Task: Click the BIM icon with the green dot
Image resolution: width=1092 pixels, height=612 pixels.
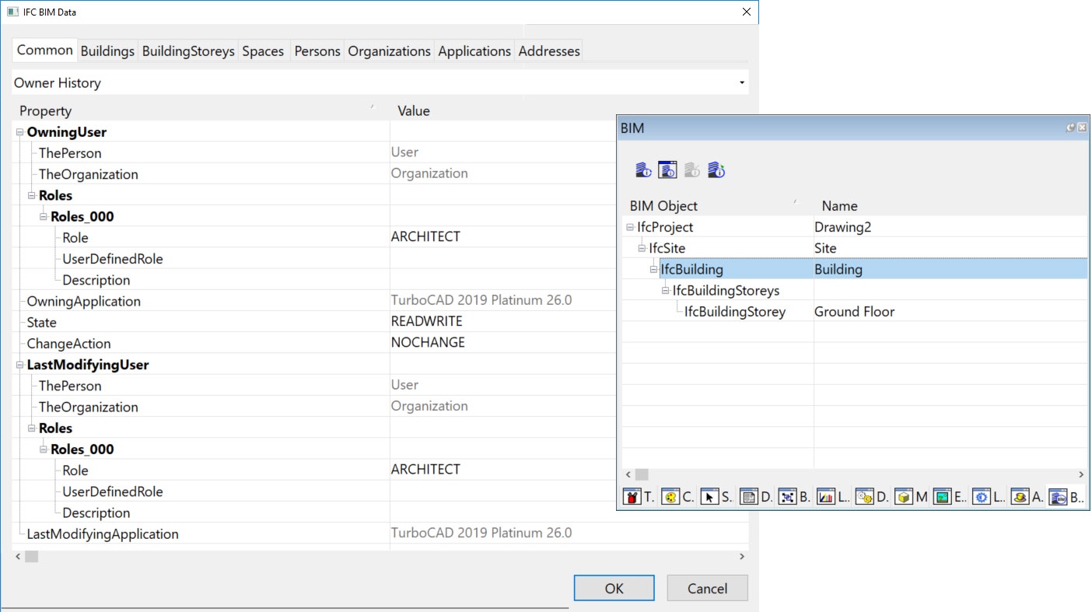Action: (x=716, y=170)
